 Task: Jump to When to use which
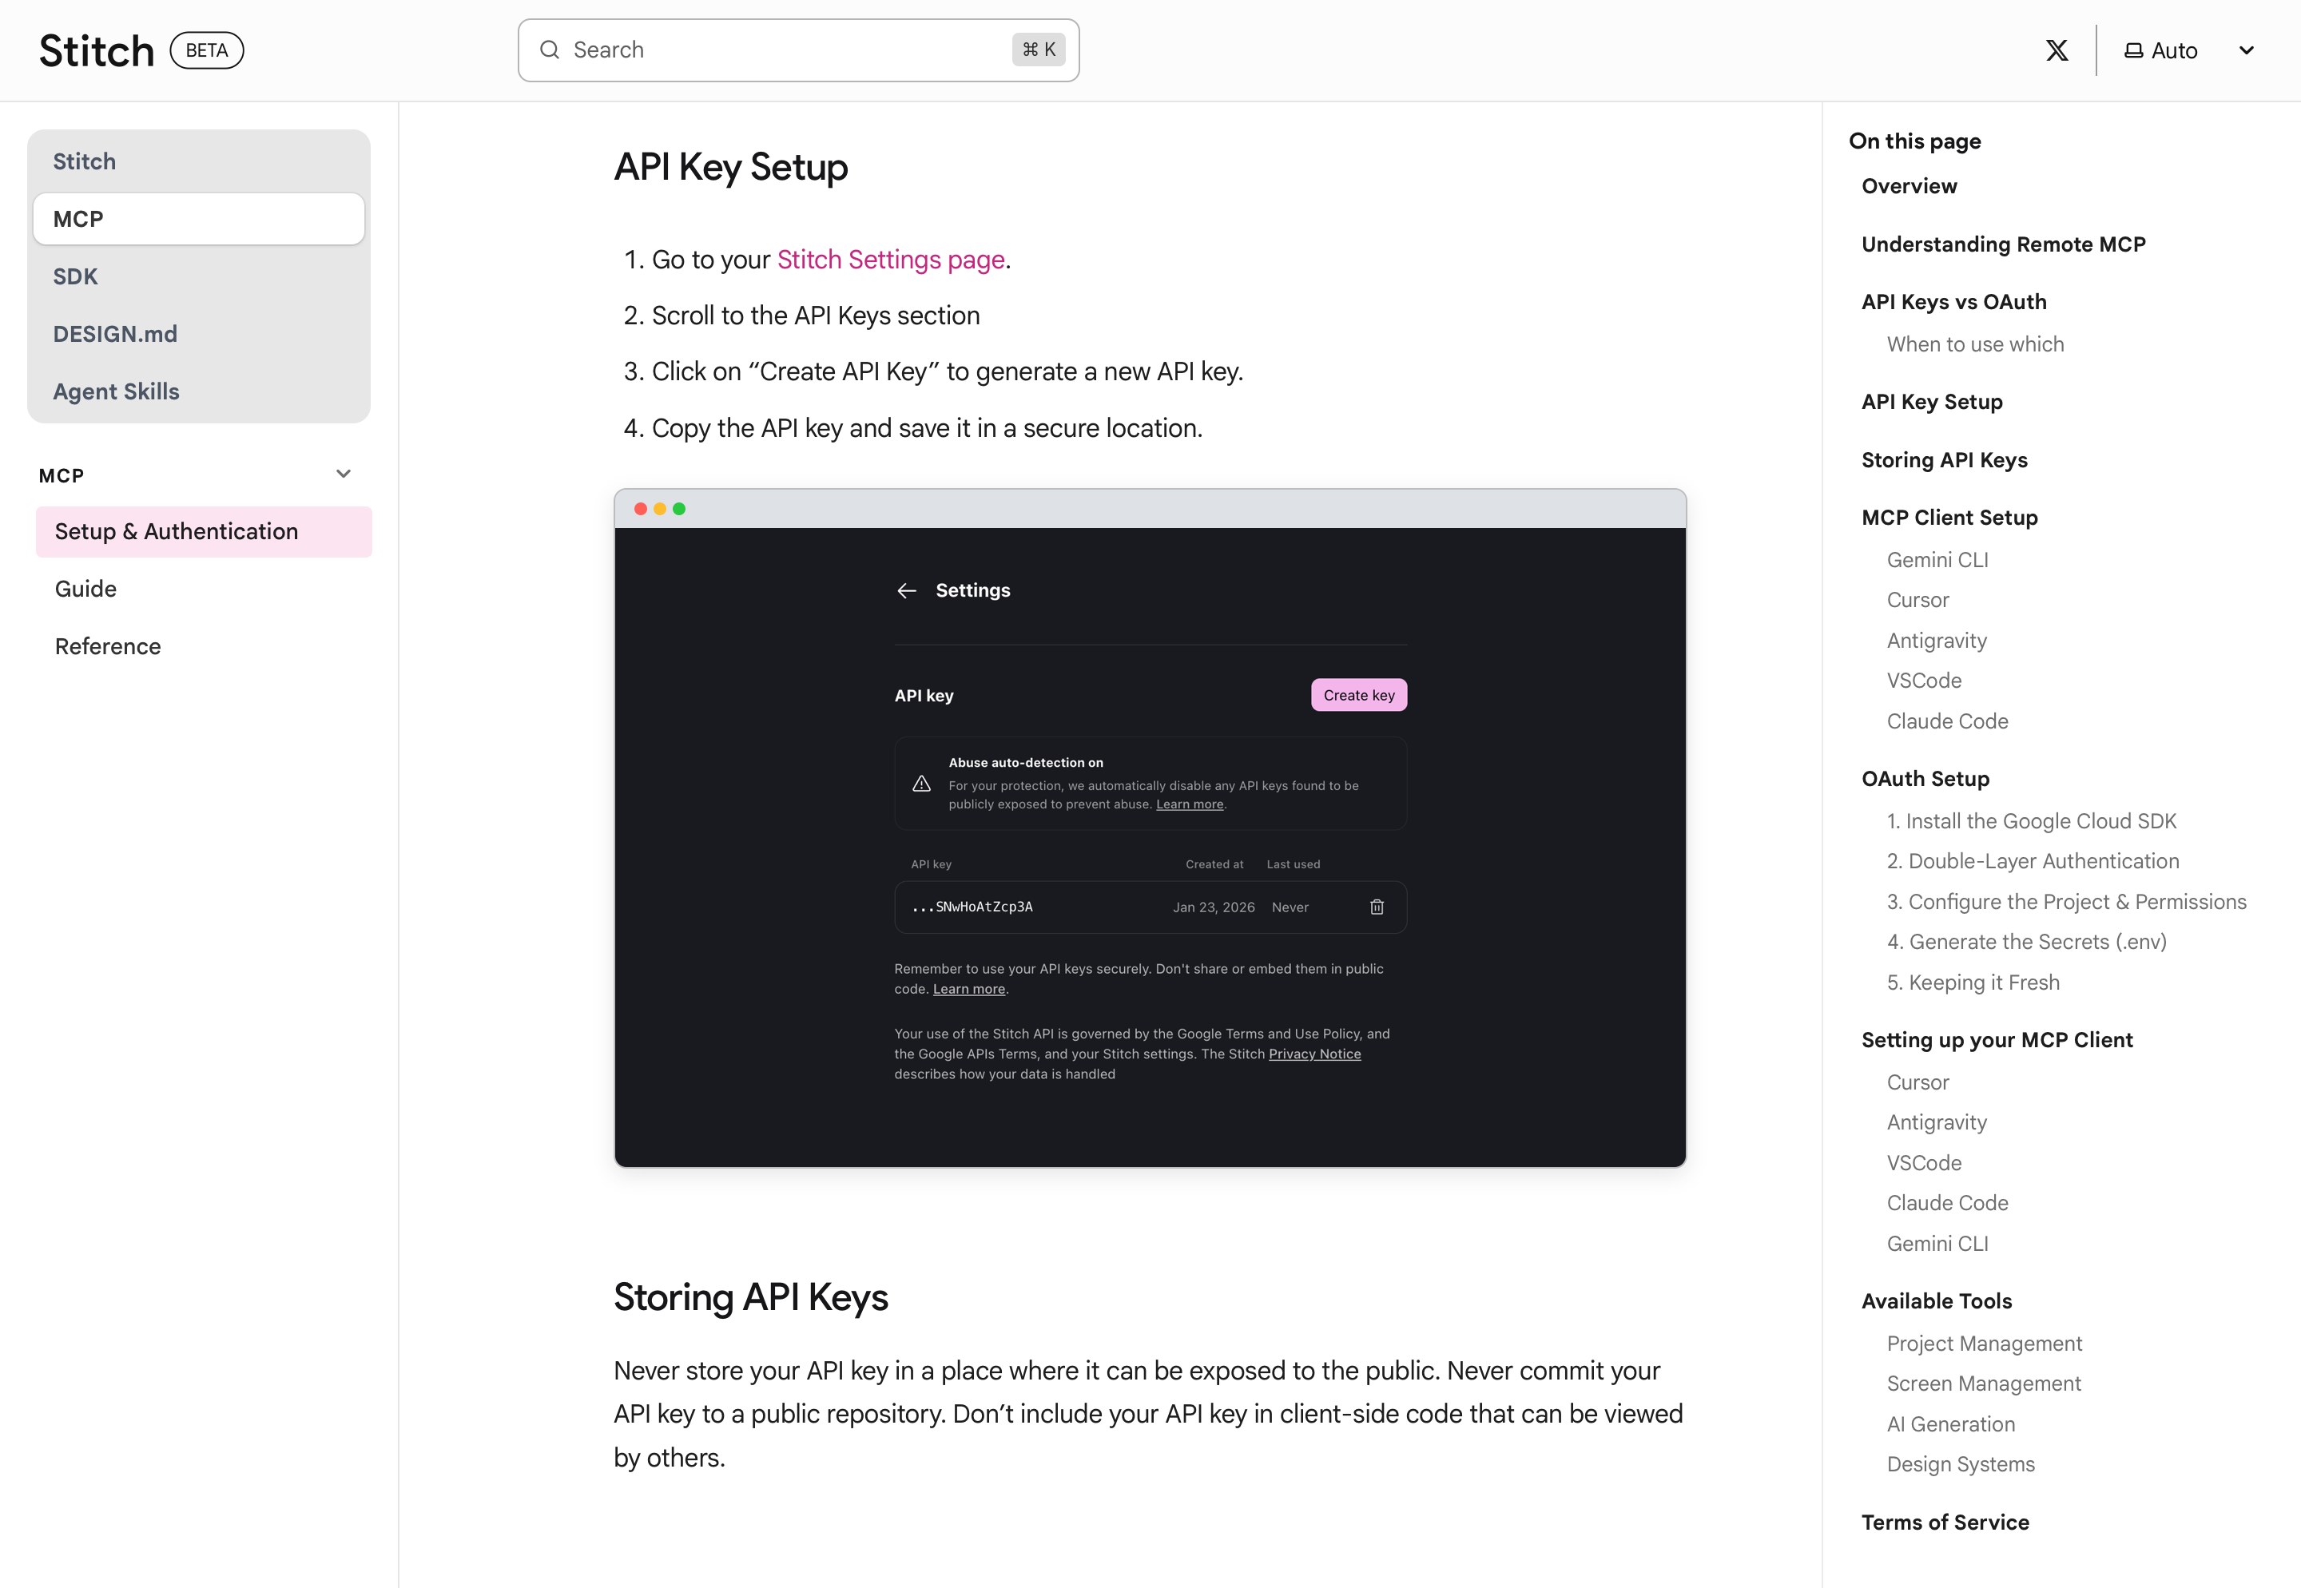click(x=1976, y=344)
